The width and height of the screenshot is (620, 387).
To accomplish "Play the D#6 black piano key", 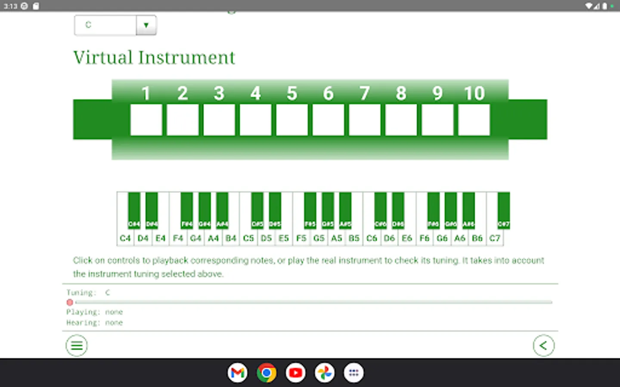I will pos(398,210).
